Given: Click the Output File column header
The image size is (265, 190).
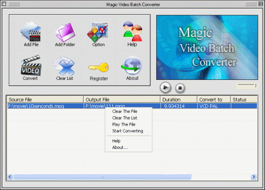Looking at the screenshot, I should tap(122, 100).
